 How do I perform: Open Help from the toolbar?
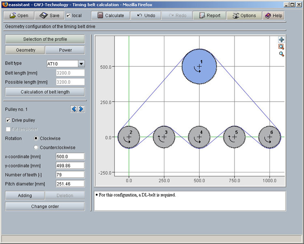273,15
